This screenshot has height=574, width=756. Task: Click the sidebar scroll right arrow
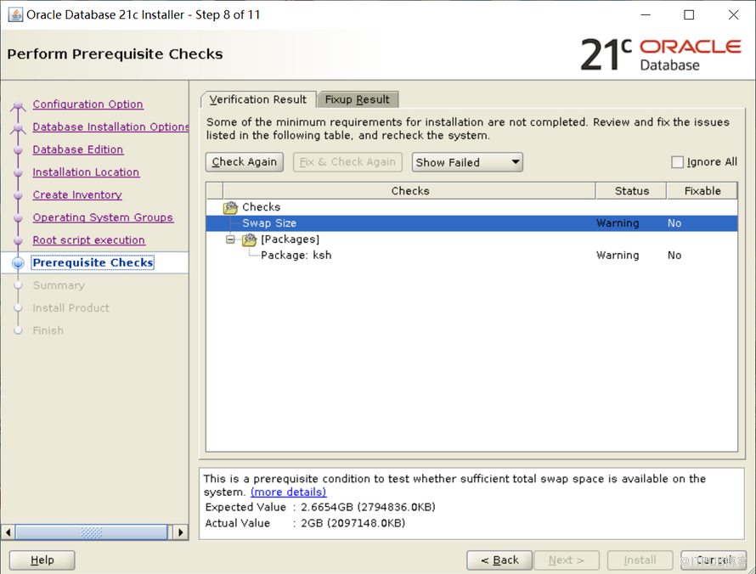(181, 532)
